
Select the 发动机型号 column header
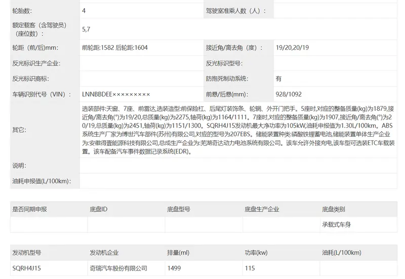point(27,253)
